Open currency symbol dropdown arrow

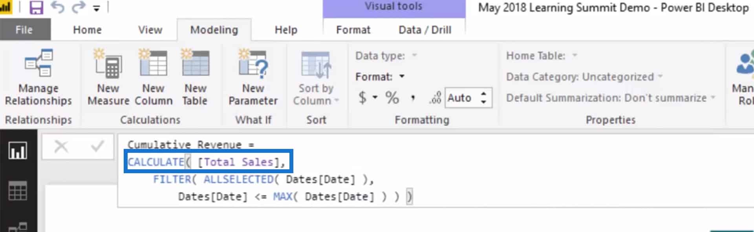point(375,97)
